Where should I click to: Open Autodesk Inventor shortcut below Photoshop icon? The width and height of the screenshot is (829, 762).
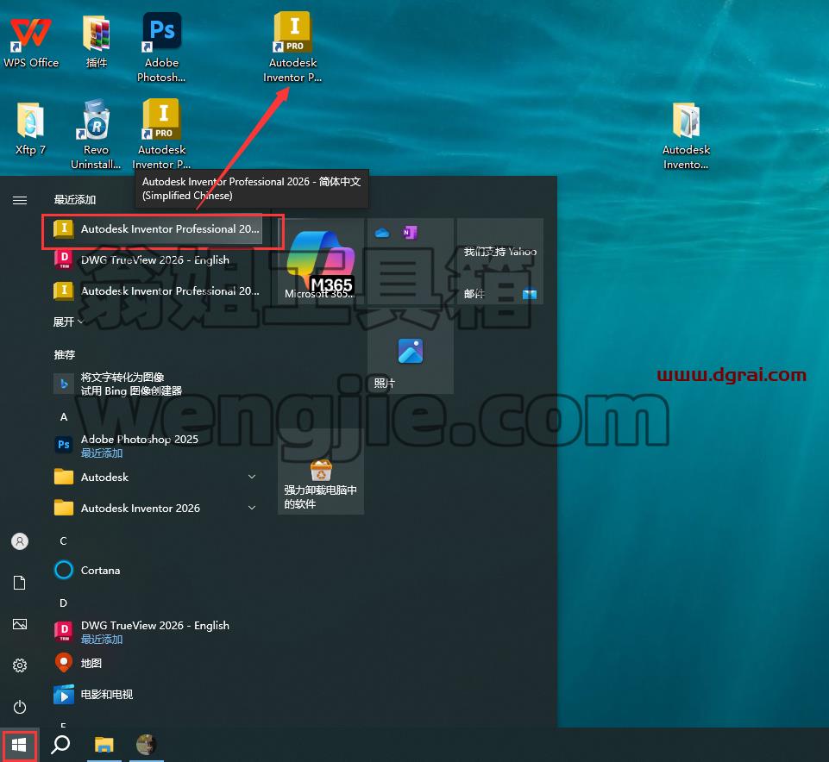point(162,134)
